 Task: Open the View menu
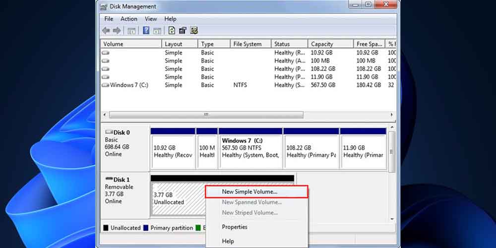click(x=151, y=19)
